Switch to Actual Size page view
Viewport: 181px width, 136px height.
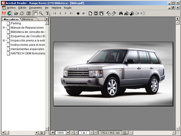[x=90, y=13]
